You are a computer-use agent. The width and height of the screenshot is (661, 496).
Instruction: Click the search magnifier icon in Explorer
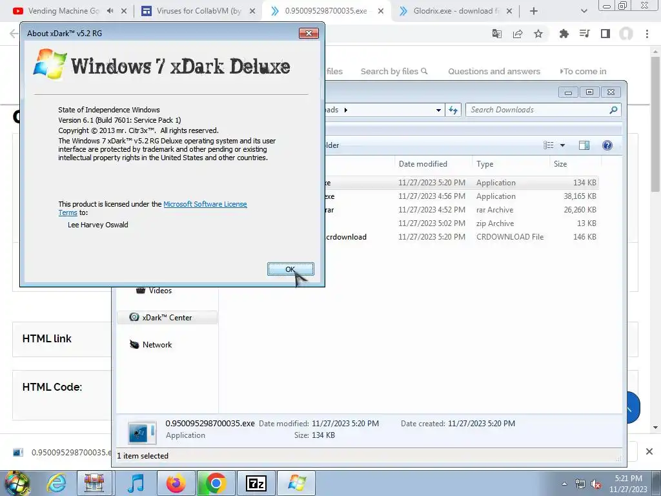613,110
